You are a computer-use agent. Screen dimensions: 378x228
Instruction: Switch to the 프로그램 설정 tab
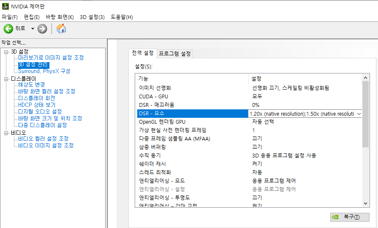(175, 54)
